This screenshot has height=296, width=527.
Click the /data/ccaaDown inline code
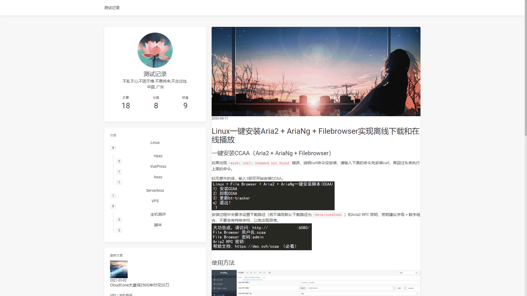(x=328, y=215)
